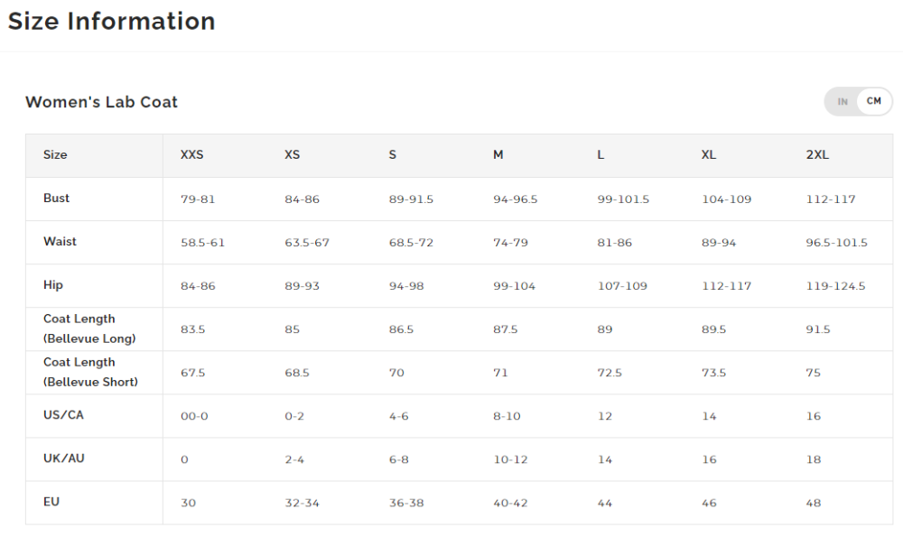Select the S waist value 68.5-72
The image size is (903, 537).
click(x=411, y=243)
